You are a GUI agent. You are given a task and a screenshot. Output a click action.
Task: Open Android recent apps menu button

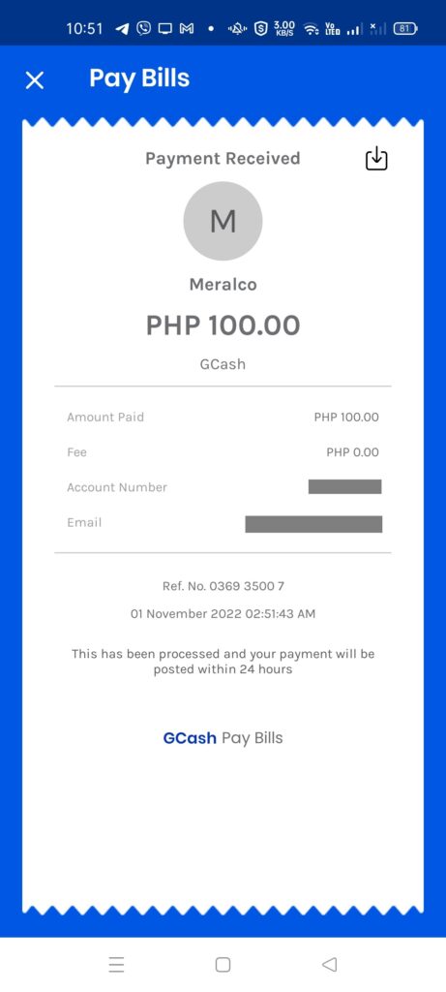pos(116,964)
